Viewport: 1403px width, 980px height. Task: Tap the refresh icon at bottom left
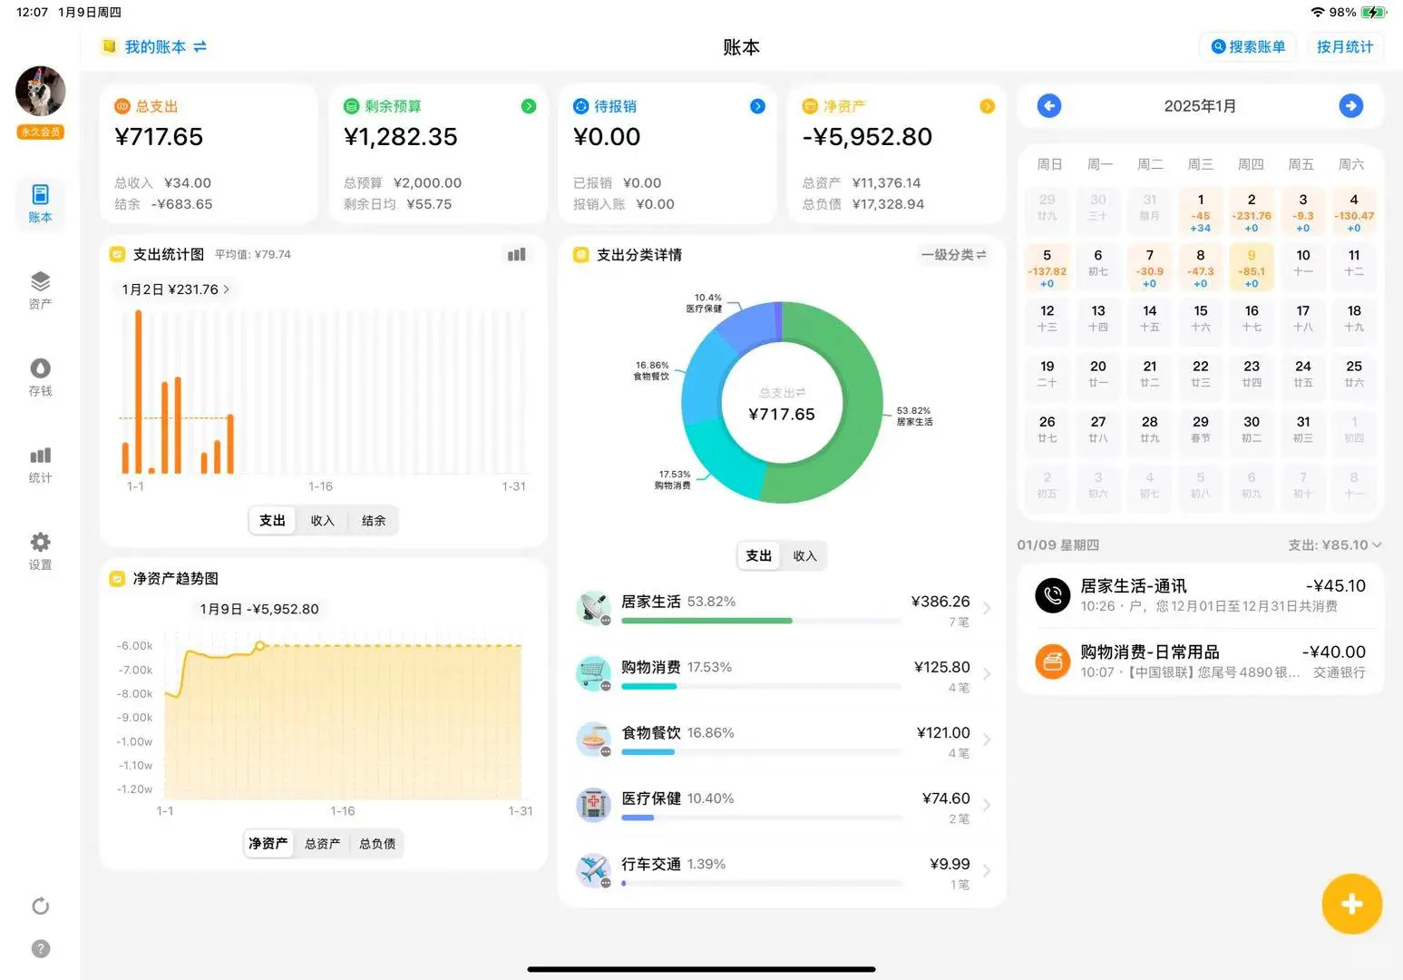(40, 906)
